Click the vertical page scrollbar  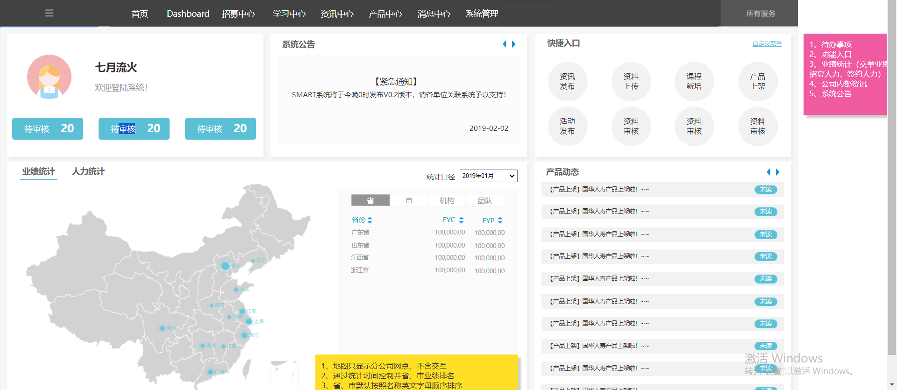tap(892, 177)
